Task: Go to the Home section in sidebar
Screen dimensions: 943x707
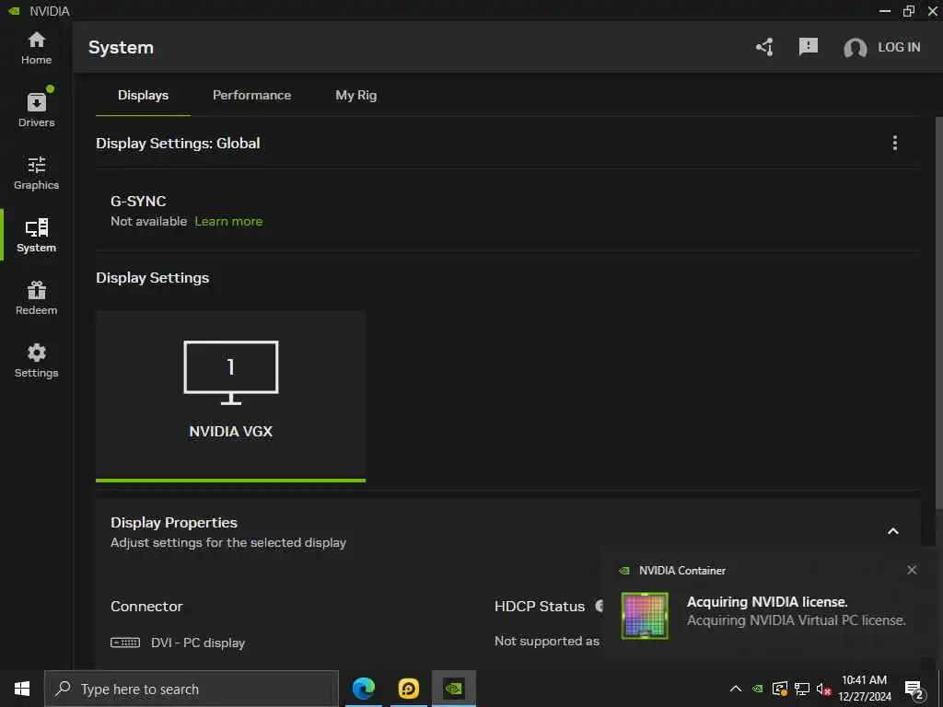Action: (x=36, y=48)
